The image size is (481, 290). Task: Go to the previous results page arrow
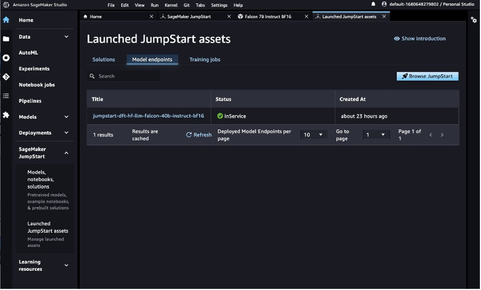point(431,135)
